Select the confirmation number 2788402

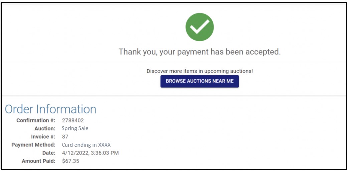pyautogui.click(x=73, y=121)
